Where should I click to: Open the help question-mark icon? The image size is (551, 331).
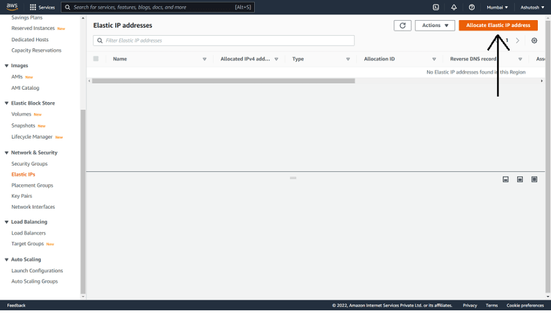click(x=471, y=7)
